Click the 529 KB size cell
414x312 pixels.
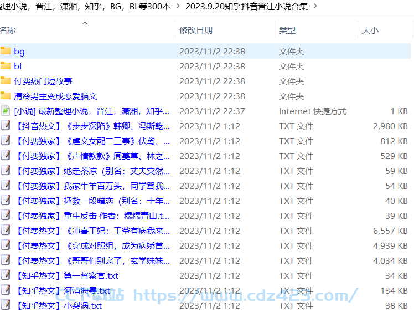394,156
